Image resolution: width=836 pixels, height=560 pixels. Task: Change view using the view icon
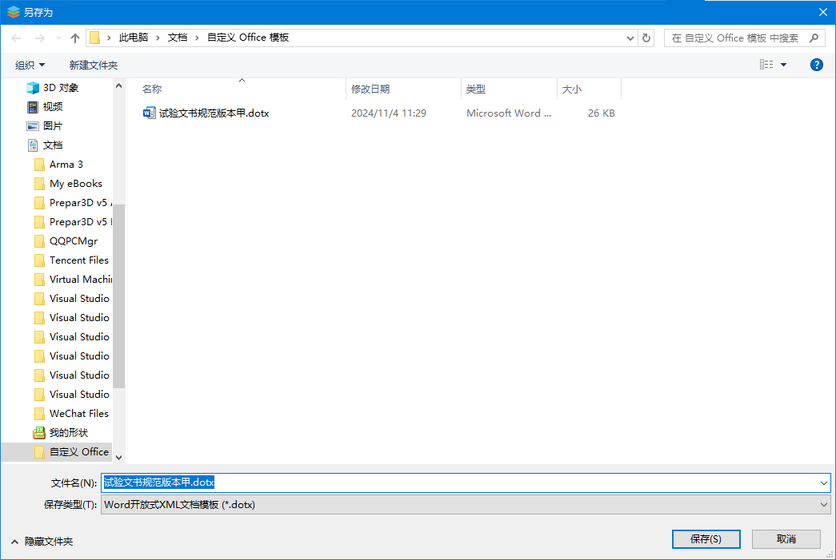coord(766,65)
